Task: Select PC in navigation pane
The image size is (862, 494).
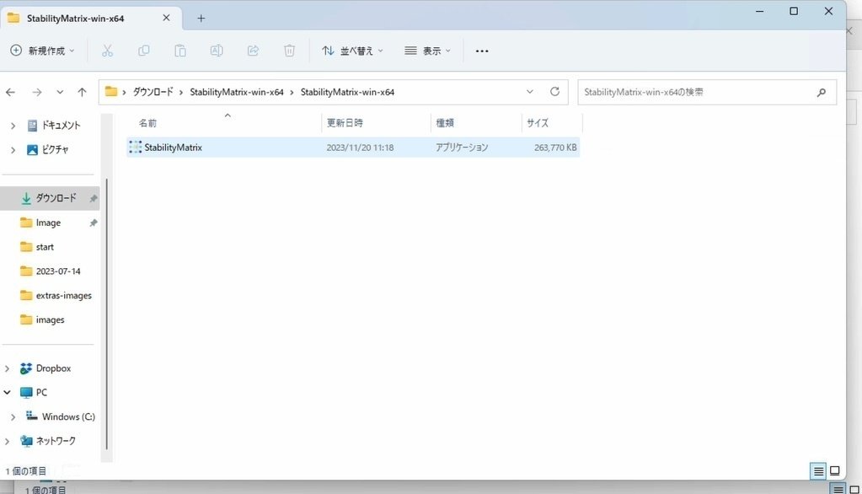Action: click(x=41, y=392)
